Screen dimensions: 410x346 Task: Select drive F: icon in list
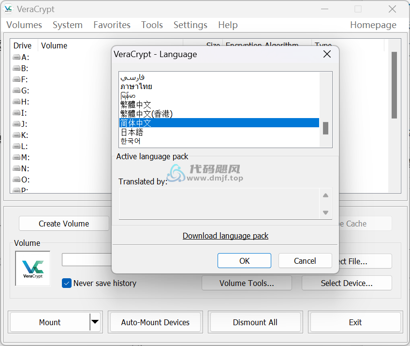(17, 79)
